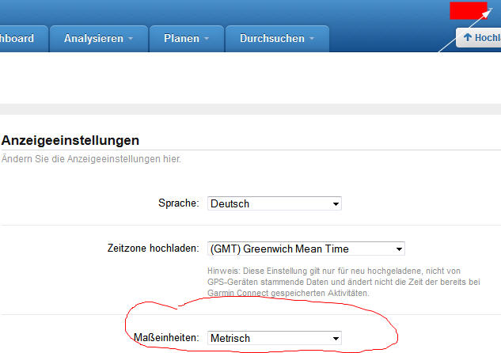The height and width of the screenshot is (353, 501).
Task: Switch to the Dashboard tab
Action: (17, 38)
